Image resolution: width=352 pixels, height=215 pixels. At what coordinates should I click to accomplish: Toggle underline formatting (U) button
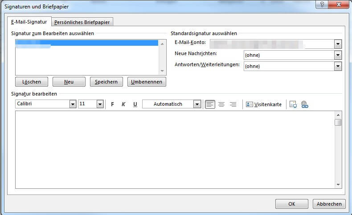pyautogui.click(x=135, y=104)
